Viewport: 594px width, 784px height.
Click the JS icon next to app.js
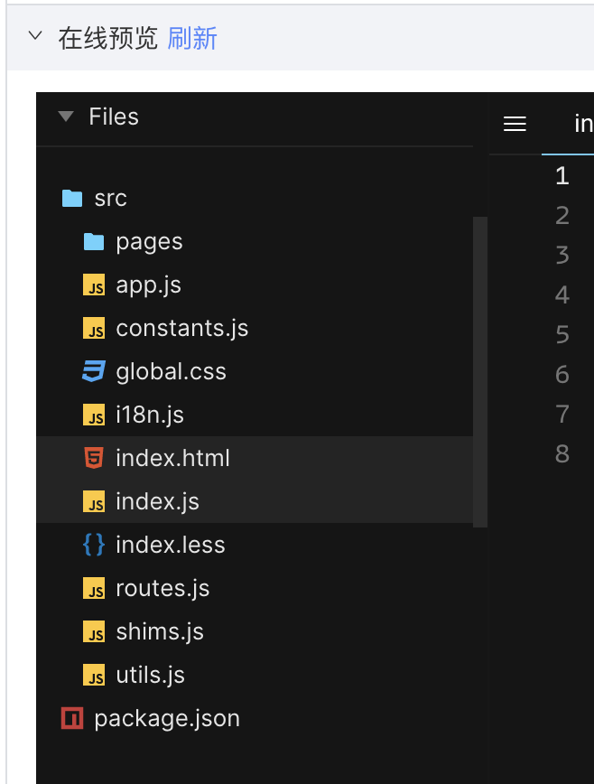[94, 285]
